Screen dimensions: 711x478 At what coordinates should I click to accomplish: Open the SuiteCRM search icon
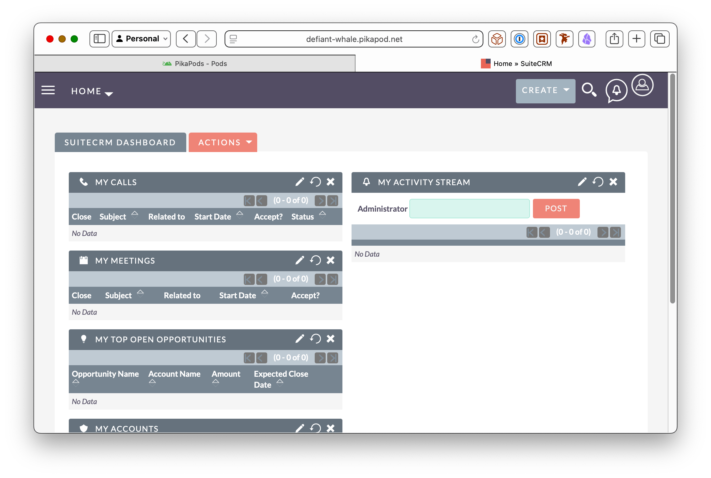coord(589,90)
